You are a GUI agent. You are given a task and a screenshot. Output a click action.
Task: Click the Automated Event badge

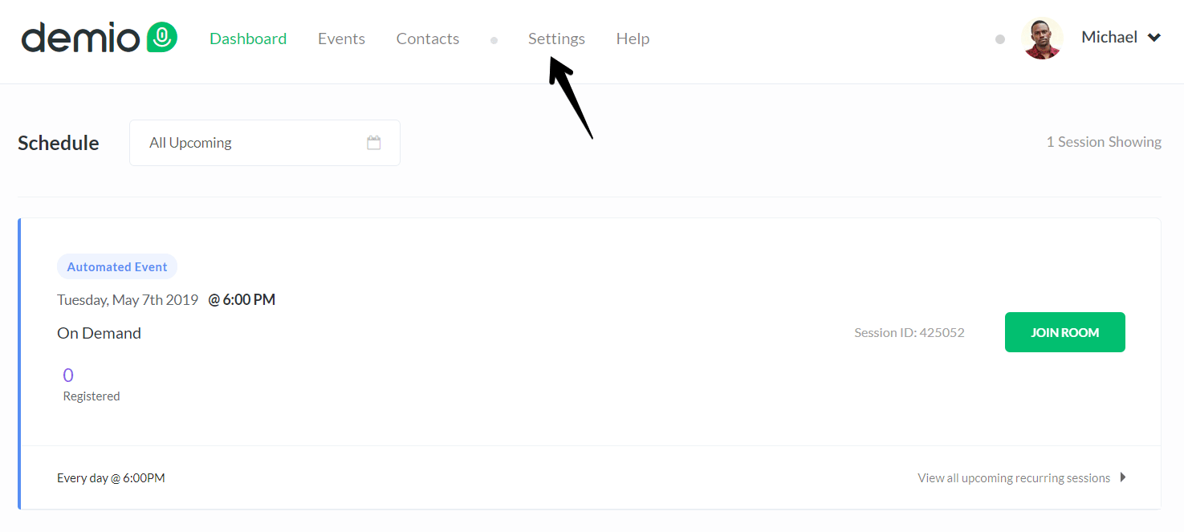point(117,267)
